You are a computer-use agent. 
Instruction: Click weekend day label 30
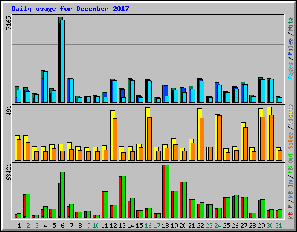tap(270, 226)
